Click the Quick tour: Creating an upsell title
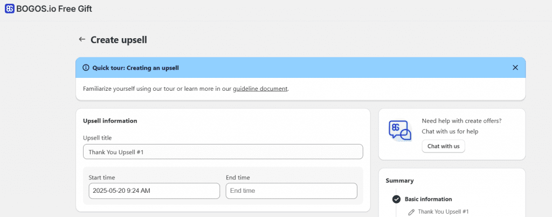Image resolution: width=552 pixels, height=217 pixels. (135, 68)
